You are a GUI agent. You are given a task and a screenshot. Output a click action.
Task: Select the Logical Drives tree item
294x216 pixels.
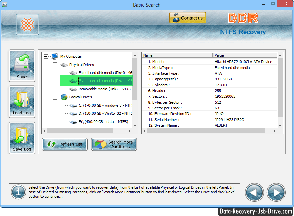tap(80, 97)
